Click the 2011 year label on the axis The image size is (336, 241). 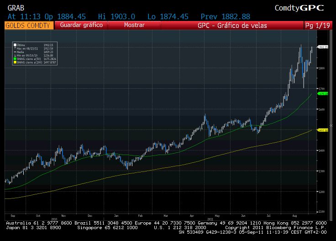[210, 219]
